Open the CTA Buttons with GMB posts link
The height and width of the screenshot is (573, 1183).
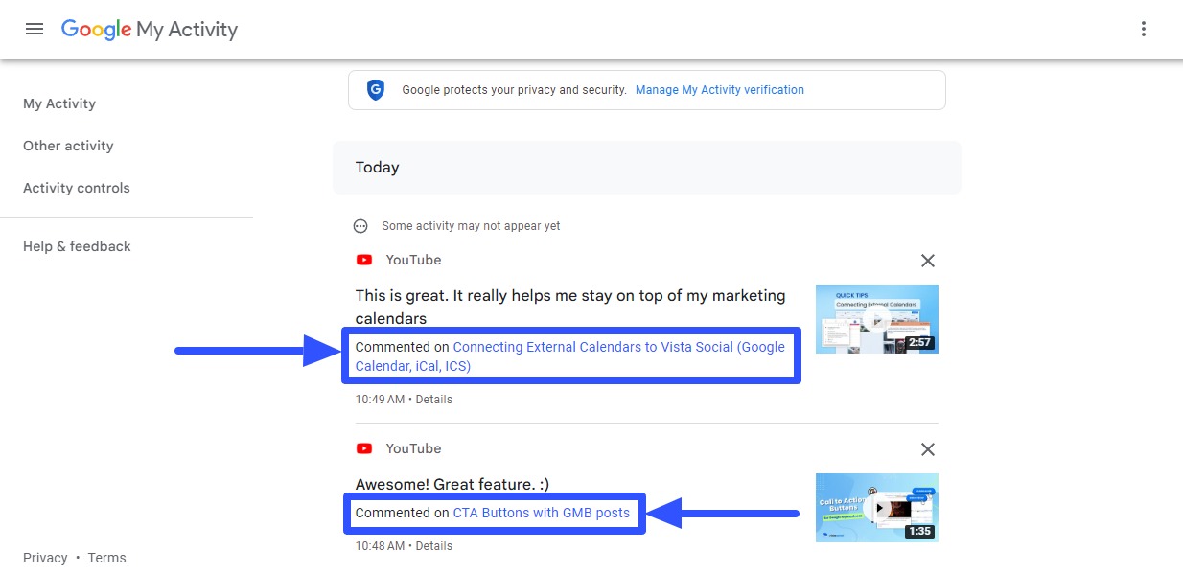point(541,513)
